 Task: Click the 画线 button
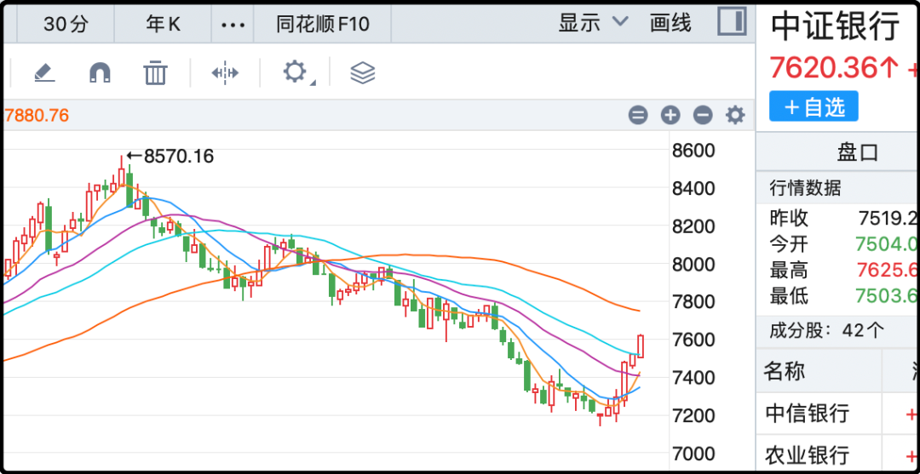click(x=670, y=24)
